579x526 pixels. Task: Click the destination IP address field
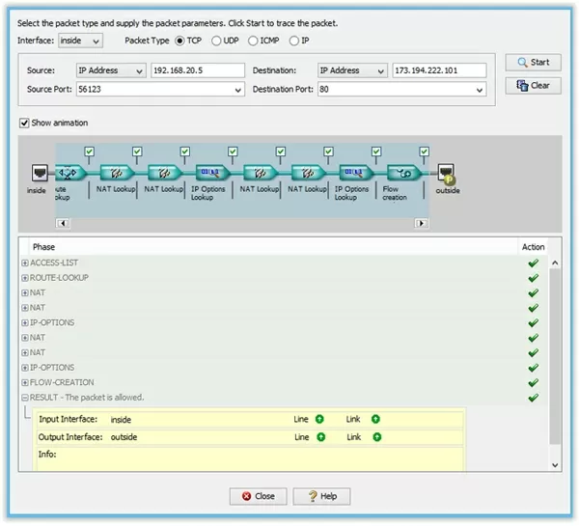438,70
